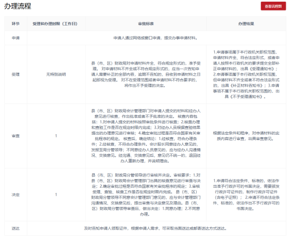Click the text 申请人通过网络或窗口申请，提交办事申请材料
The image size is (291, 240).
155,38
